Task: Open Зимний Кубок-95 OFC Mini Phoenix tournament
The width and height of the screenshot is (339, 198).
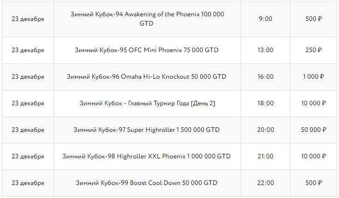Action: point(146,50)
